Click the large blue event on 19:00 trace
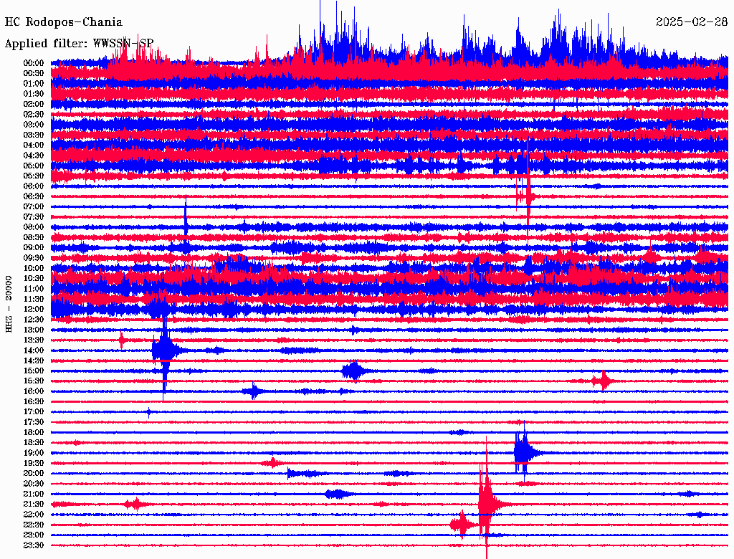This screenshot has width=734, height=559. click(x=524, y=452)
